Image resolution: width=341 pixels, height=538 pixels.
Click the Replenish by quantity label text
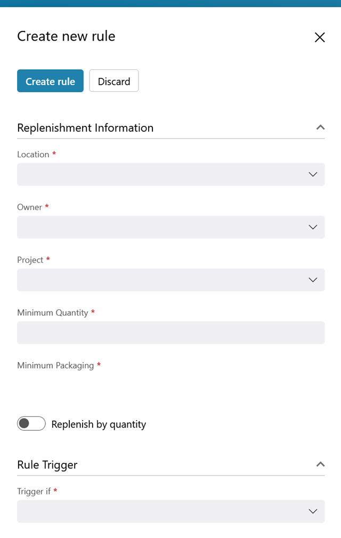[x=99, y=424]
